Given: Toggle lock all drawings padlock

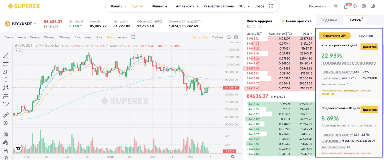Looking at the screenshot, I should coord(6,151).
